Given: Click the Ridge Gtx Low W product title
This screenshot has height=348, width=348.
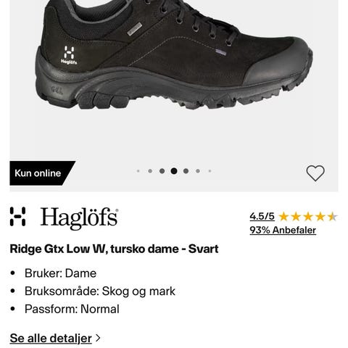Looking at the screenshot, I should [x=114, y=249].
